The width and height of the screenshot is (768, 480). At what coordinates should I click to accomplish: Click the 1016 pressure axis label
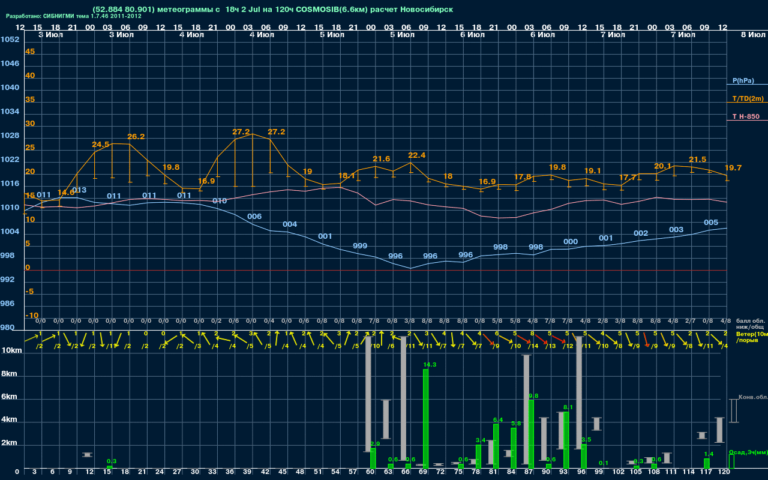(10, 184)
